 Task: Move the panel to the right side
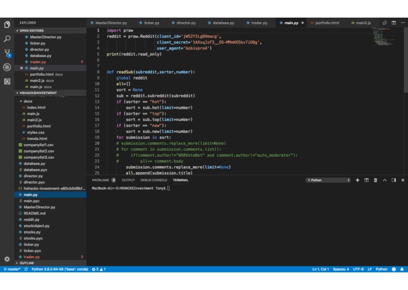[x=394, y=180]
